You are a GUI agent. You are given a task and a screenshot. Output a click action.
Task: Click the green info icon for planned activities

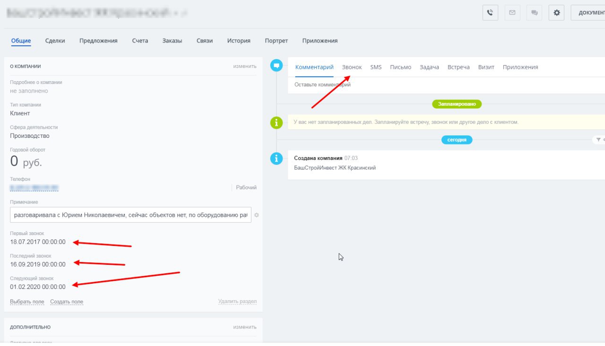pos(276,123)
